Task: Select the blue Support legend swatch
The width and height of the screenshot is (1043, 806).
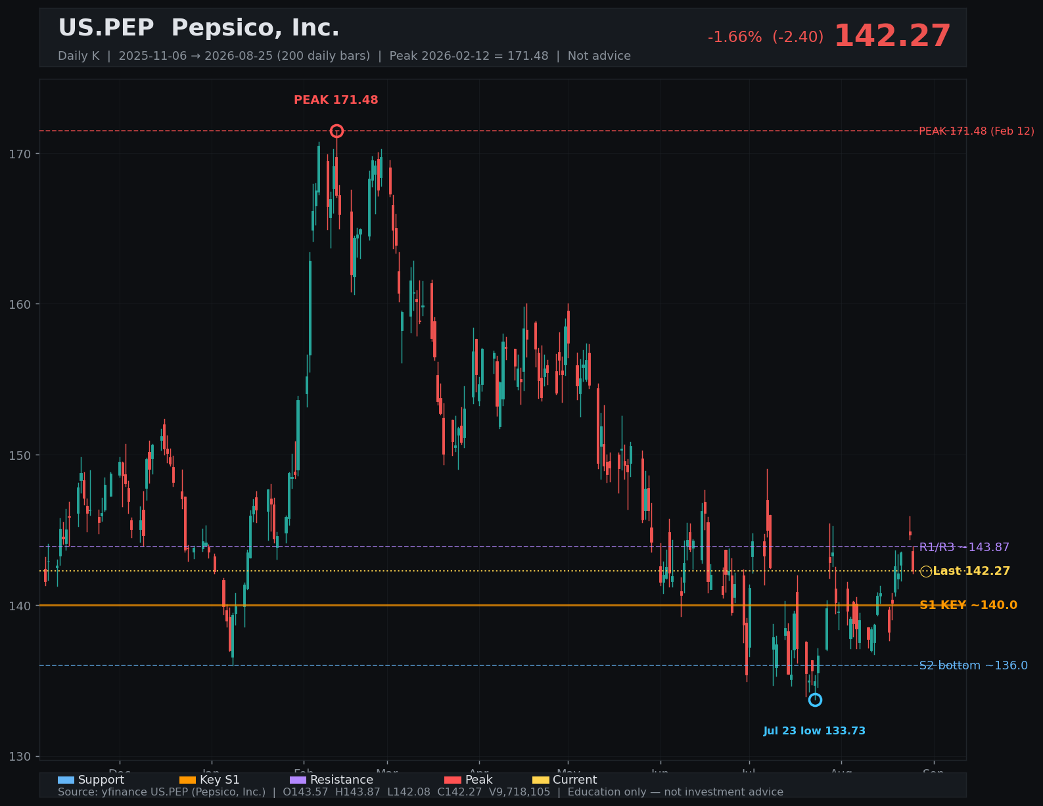Action: click(x=66, y=780)
